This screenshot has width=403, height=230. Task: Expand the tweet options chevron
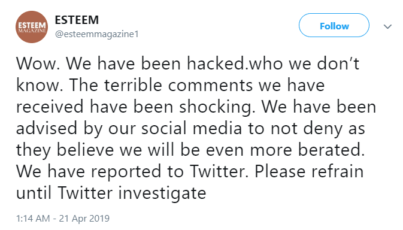click(x=387, y=26)
